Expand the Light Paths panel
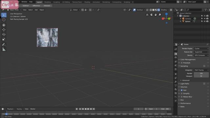210x118 pixels. (185, 84)
